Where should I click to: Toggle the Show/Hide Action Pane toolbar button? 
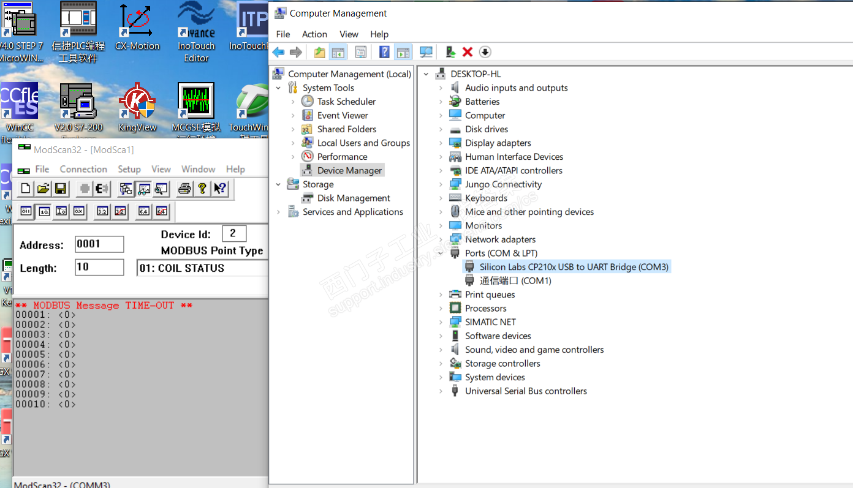(x=403, y=52)
